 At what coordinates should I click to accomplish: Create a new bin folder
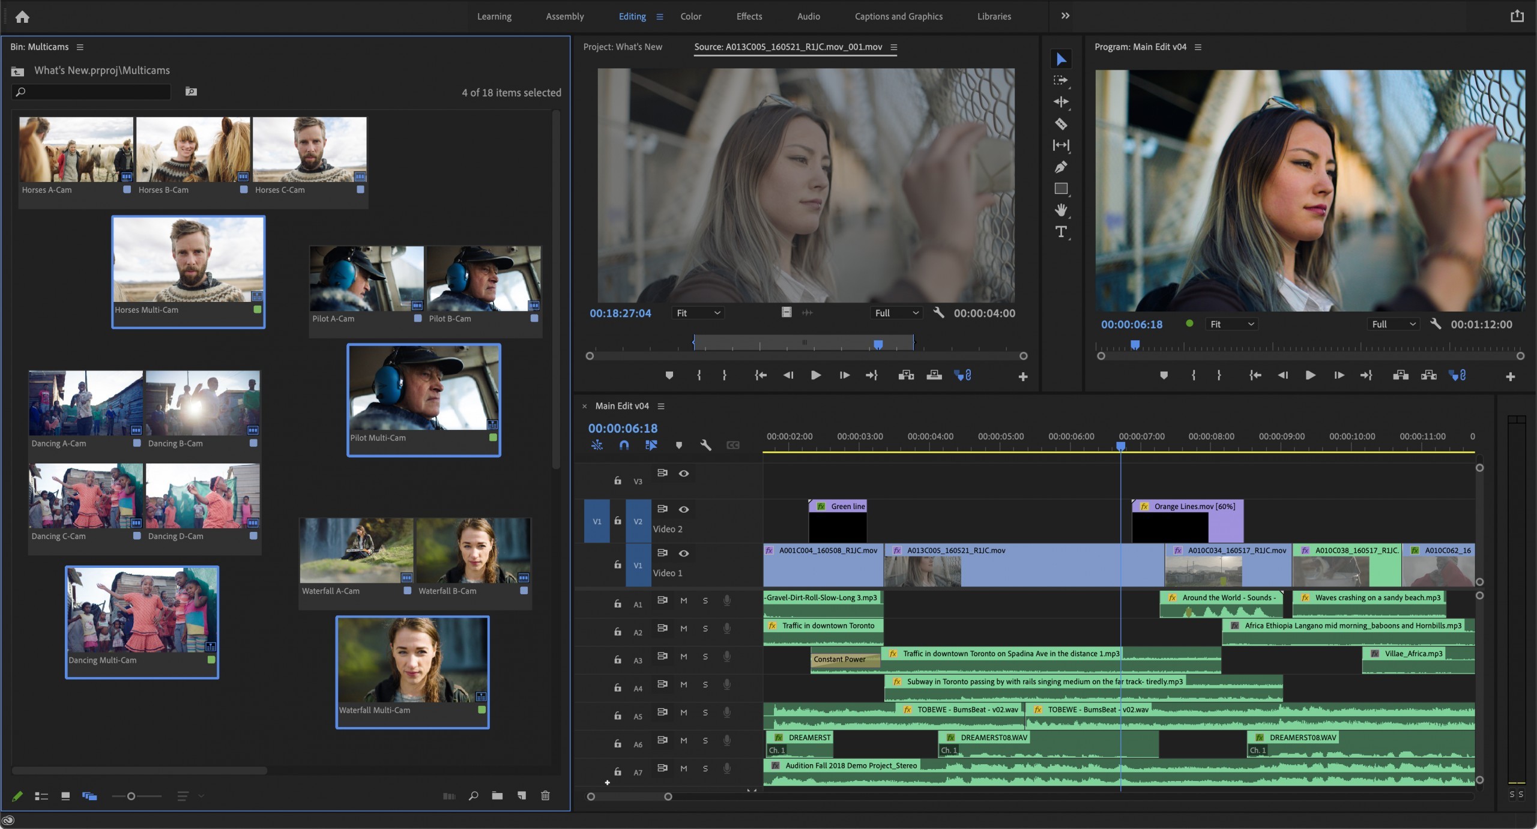pos(497,795)
